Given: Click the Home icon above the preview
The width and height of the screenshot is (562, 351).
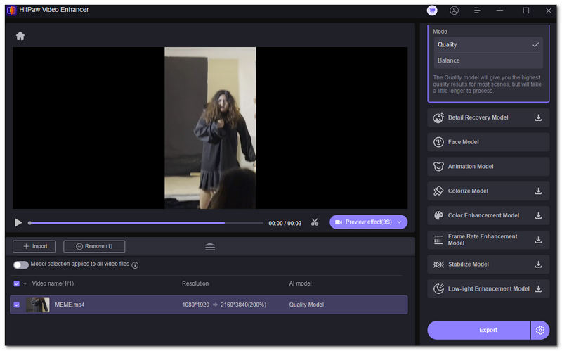Looking at the screenshot, I should 20,36.
